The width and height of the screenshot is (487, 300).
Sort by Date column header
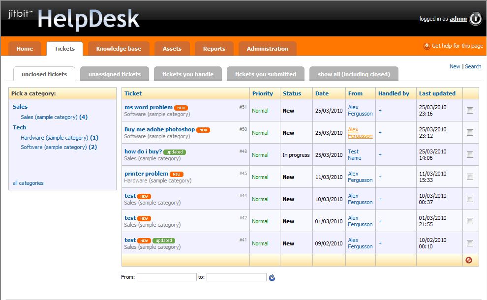[322, 93]
